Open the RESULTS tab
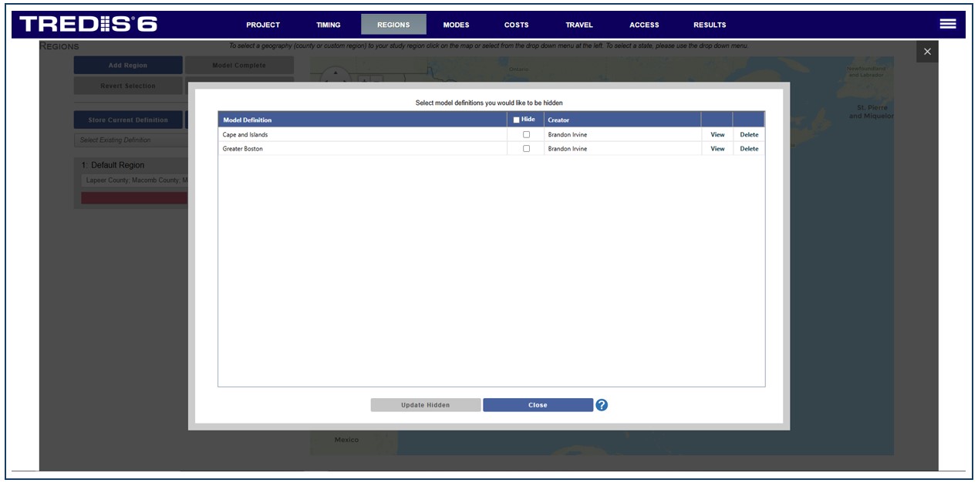This screenshot has width=978, height=483. click(709, 25)
